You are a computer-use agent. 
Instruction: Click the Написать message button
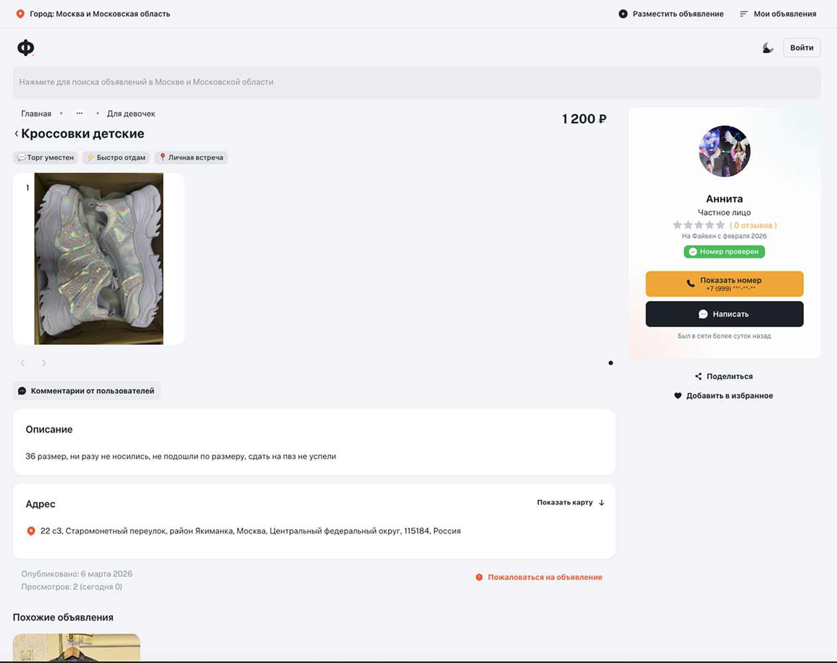point(724,314)
